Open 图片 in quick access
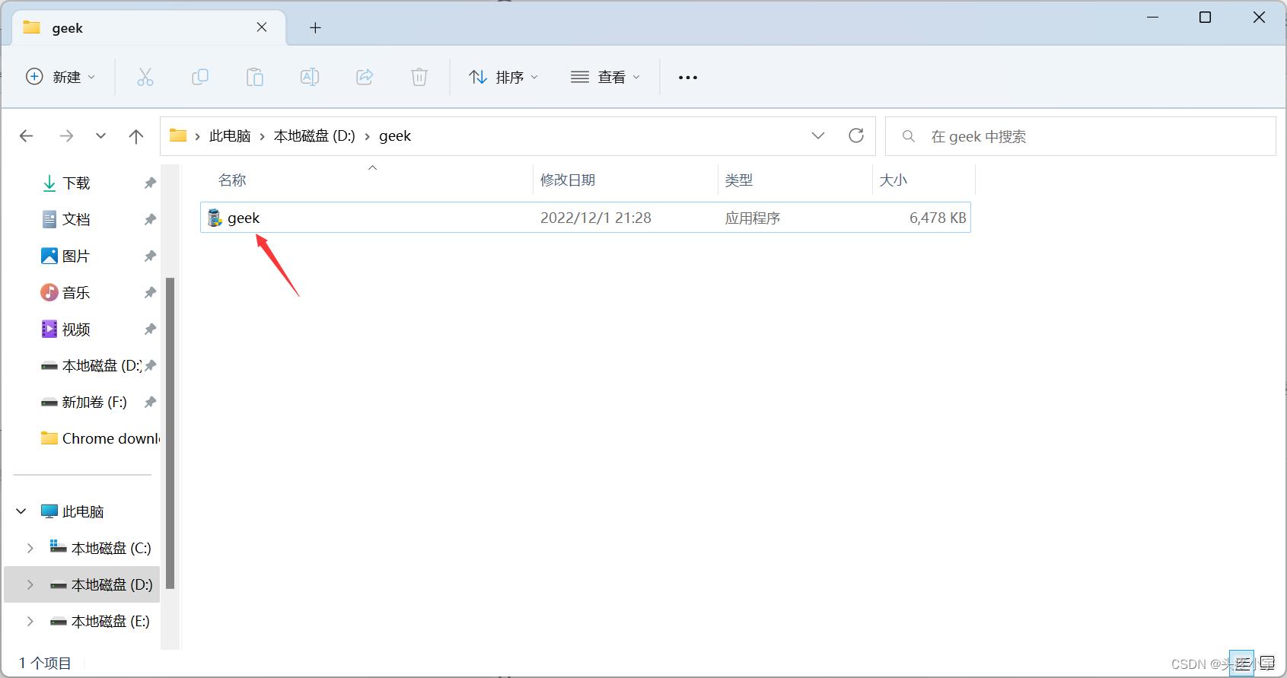Screen dimensions: 1287x678 click(76, 256)
